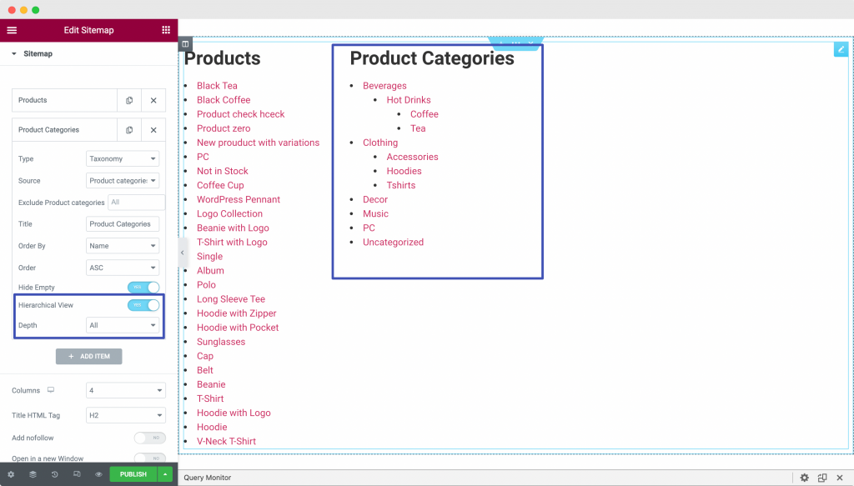This screenshot has width=854, height=486.
Task: Switch to responsive mode icon
Action: pyautogui.click(x=77, y=474)
